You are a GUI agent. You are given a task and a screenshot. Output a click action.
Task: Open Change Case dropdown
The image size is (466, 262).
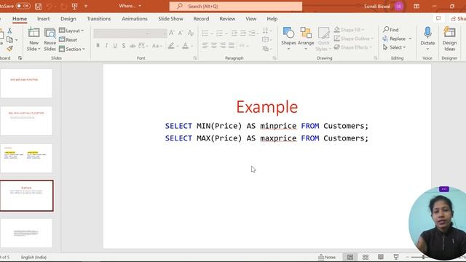tap(157, 46)
